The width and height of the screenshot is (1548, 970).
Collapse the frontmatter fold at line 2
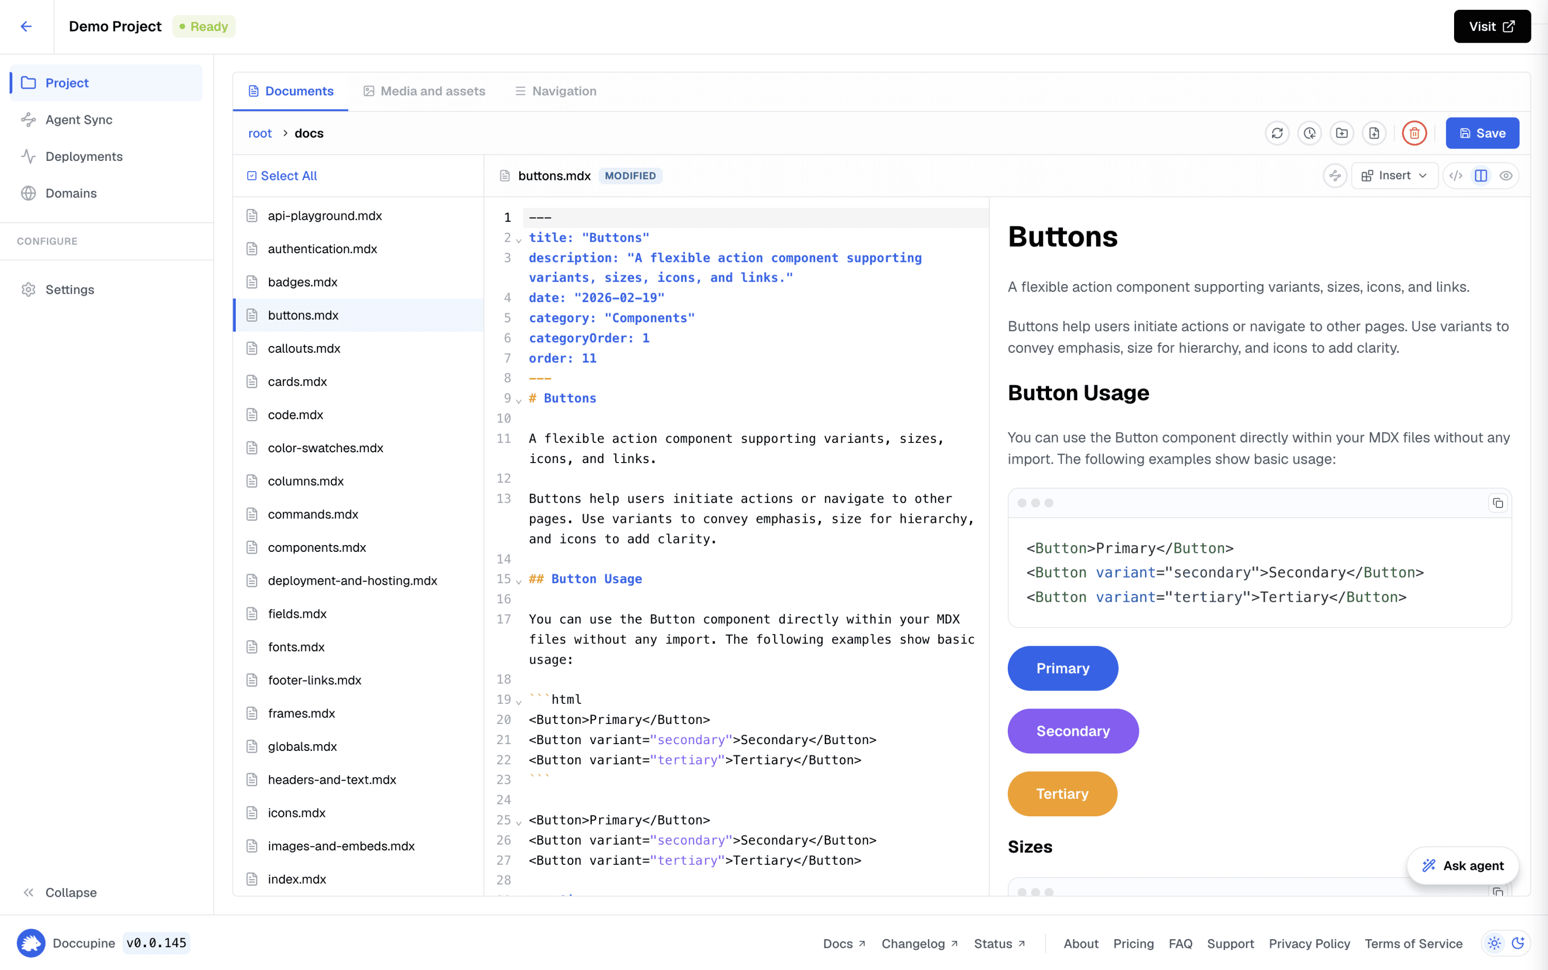tap(519, 240)
